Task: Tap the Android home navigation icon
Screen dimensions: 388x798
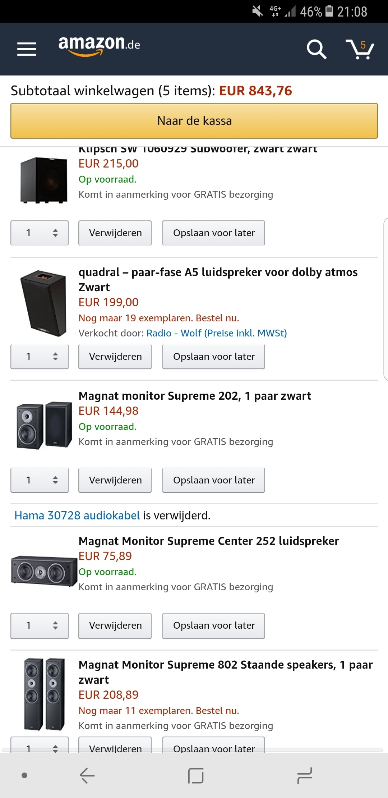Action: tap(196, 776)
